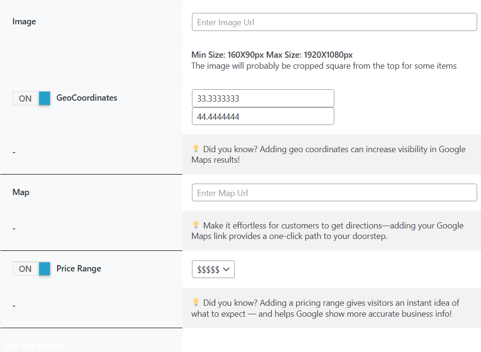Click the Map row label
481x352 pixels.
[21, 192]
